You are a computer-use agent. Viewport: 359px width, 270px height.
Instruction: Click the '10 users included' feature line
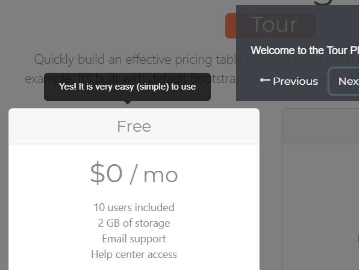(134, 207)
